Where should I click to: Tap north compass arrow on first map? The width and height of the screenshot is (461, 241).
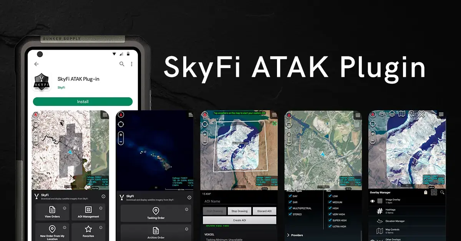36,115
